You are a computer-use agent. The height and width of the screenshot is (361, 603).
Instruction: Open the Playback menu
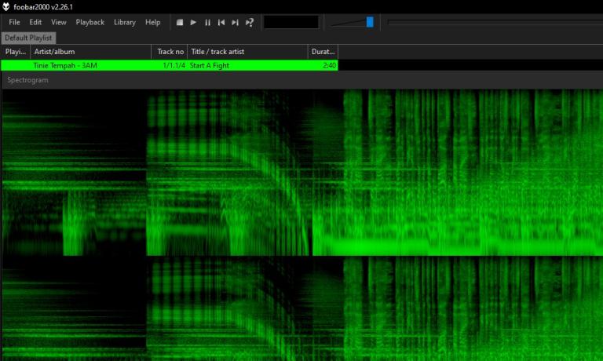[90, 22]
